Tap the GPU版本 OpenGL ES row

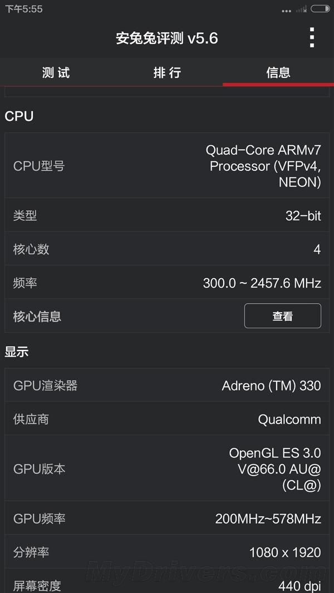pyautogui.click(x=167, y=469)
